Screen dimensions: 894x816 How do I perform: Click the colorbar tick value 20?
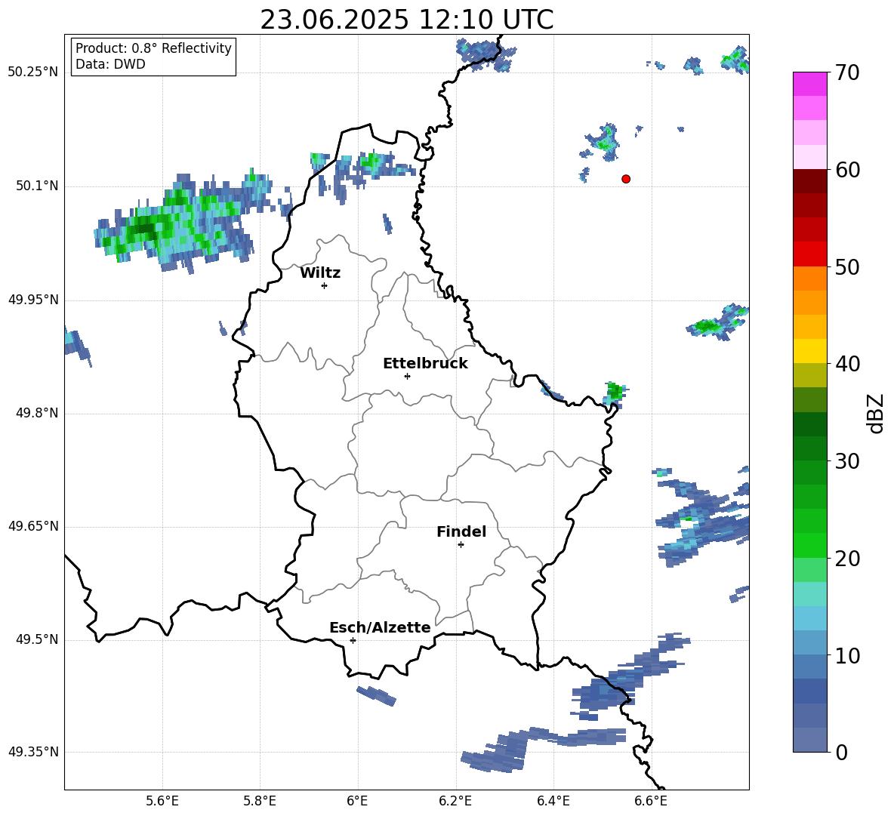tap(847, 558)
